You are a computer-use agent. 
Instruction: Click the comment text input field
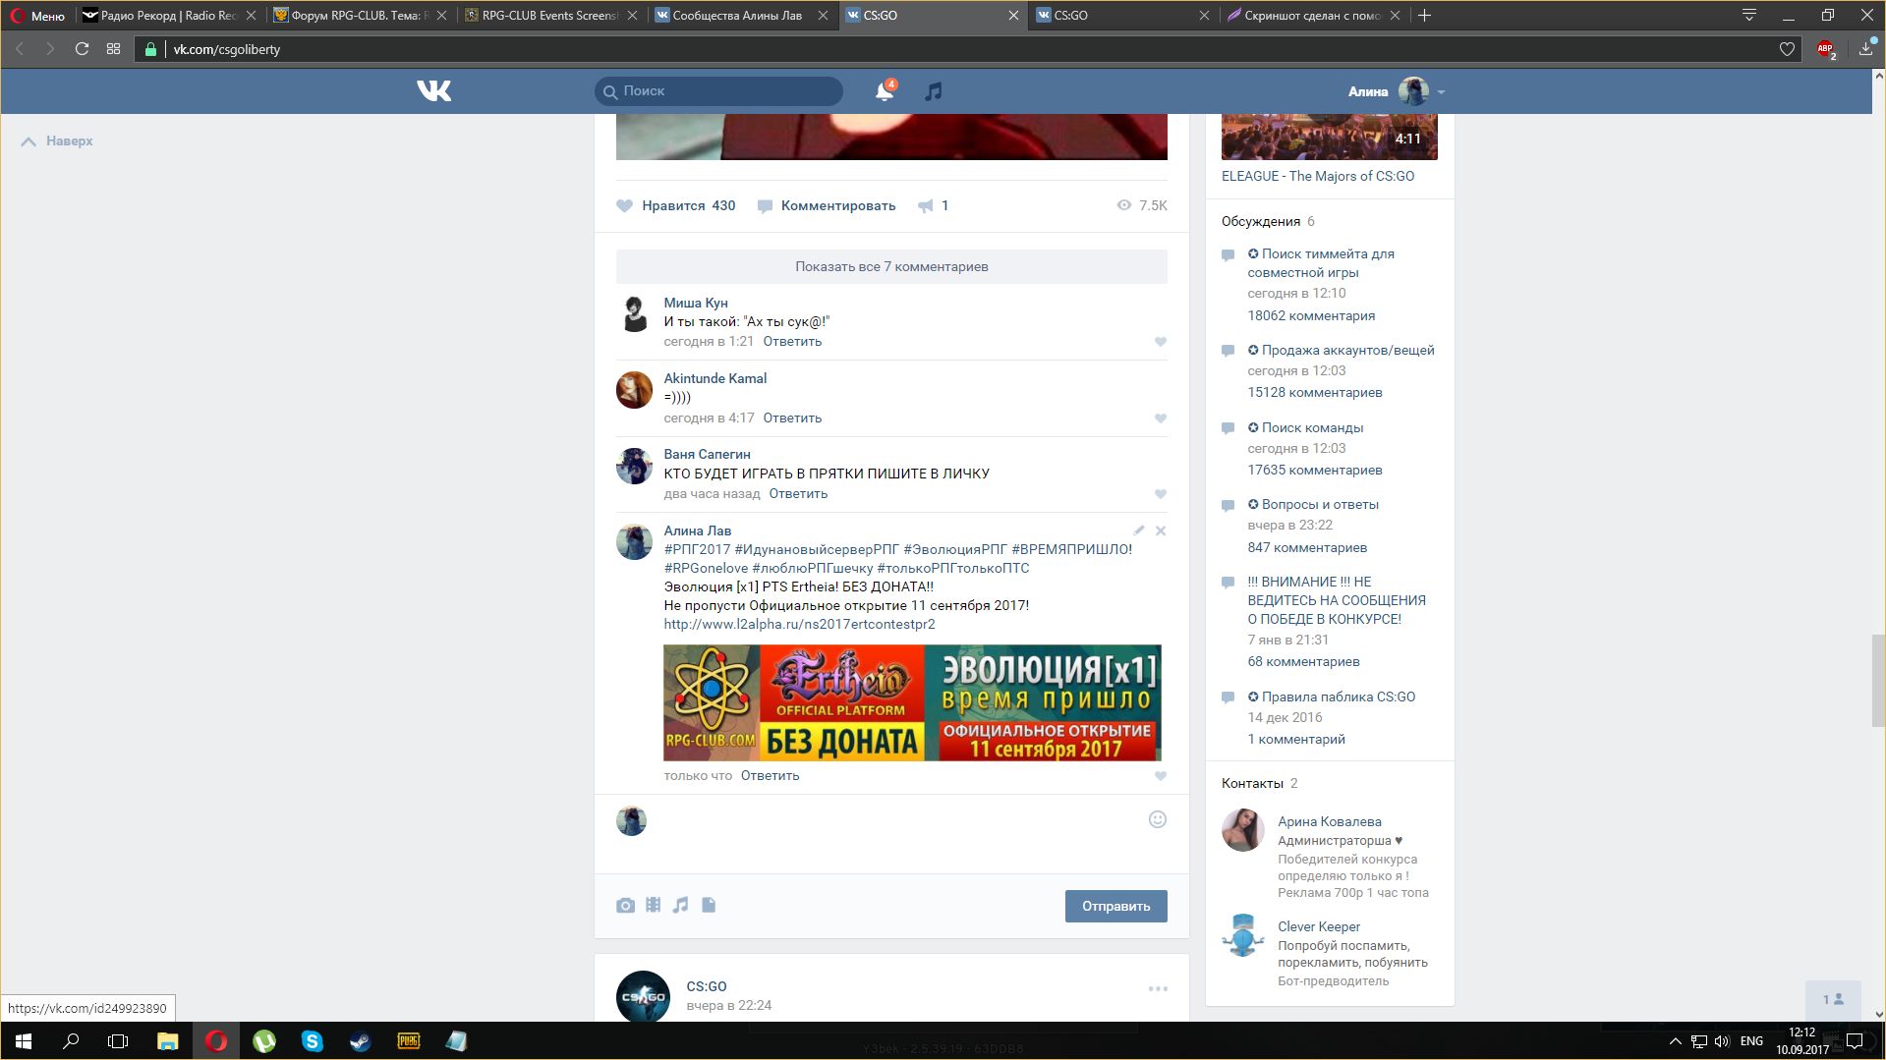tap(894, 833)
